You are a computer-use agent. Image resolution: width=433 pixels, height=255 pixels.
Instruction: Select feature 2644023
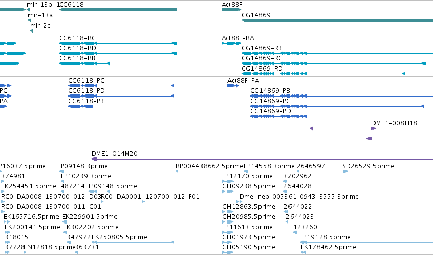pos(287,222)
